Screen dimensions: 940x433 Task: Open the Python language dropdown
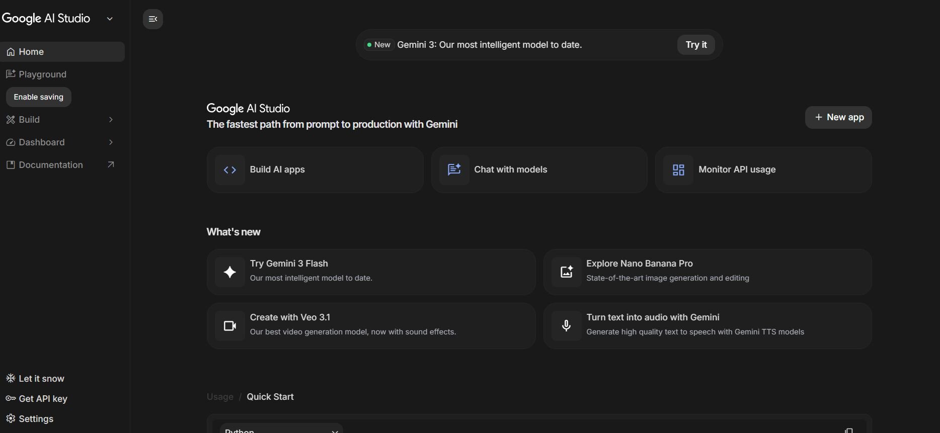point(281,429)
